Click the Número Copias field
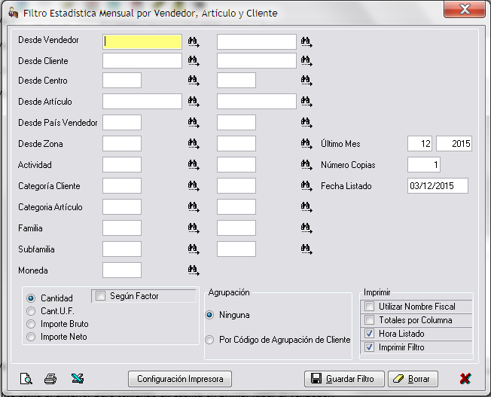The width and height of the screenshot is (491, 397). pyautogui.click(x=424, y=165)
